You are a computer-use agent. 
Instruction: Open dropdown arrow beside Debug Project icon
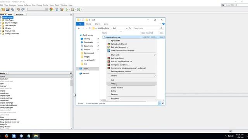click(75, 9)
